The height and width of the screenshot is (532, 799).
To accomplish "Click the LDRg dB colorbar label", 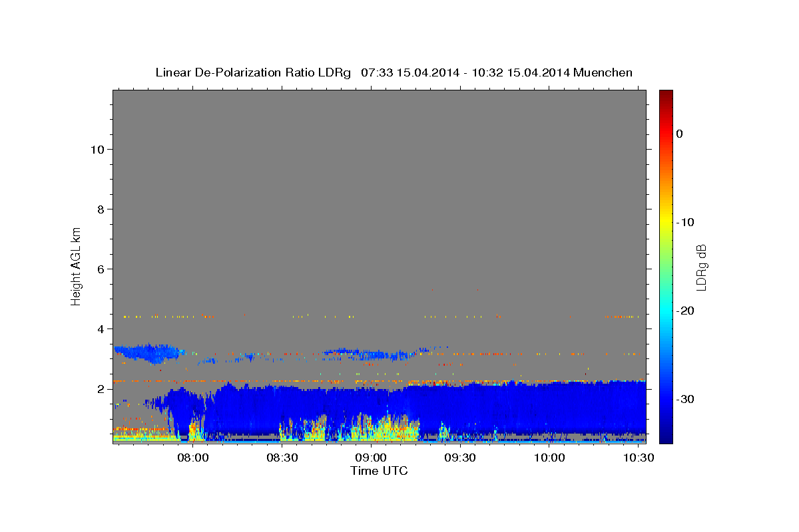I will pos(701,267).
